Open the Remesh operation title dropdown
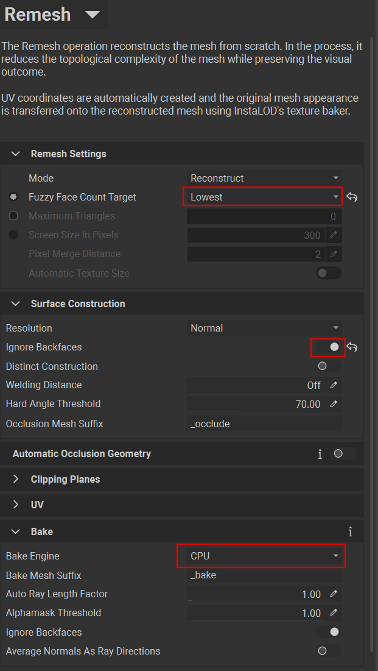378x671 pixels. 93,14
